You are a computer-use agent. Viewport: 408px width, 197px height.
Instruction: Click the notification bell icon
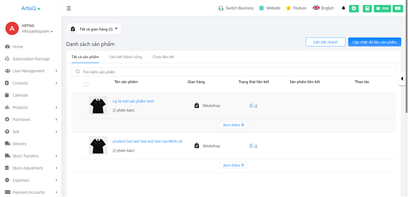click(x=343, y=8)
